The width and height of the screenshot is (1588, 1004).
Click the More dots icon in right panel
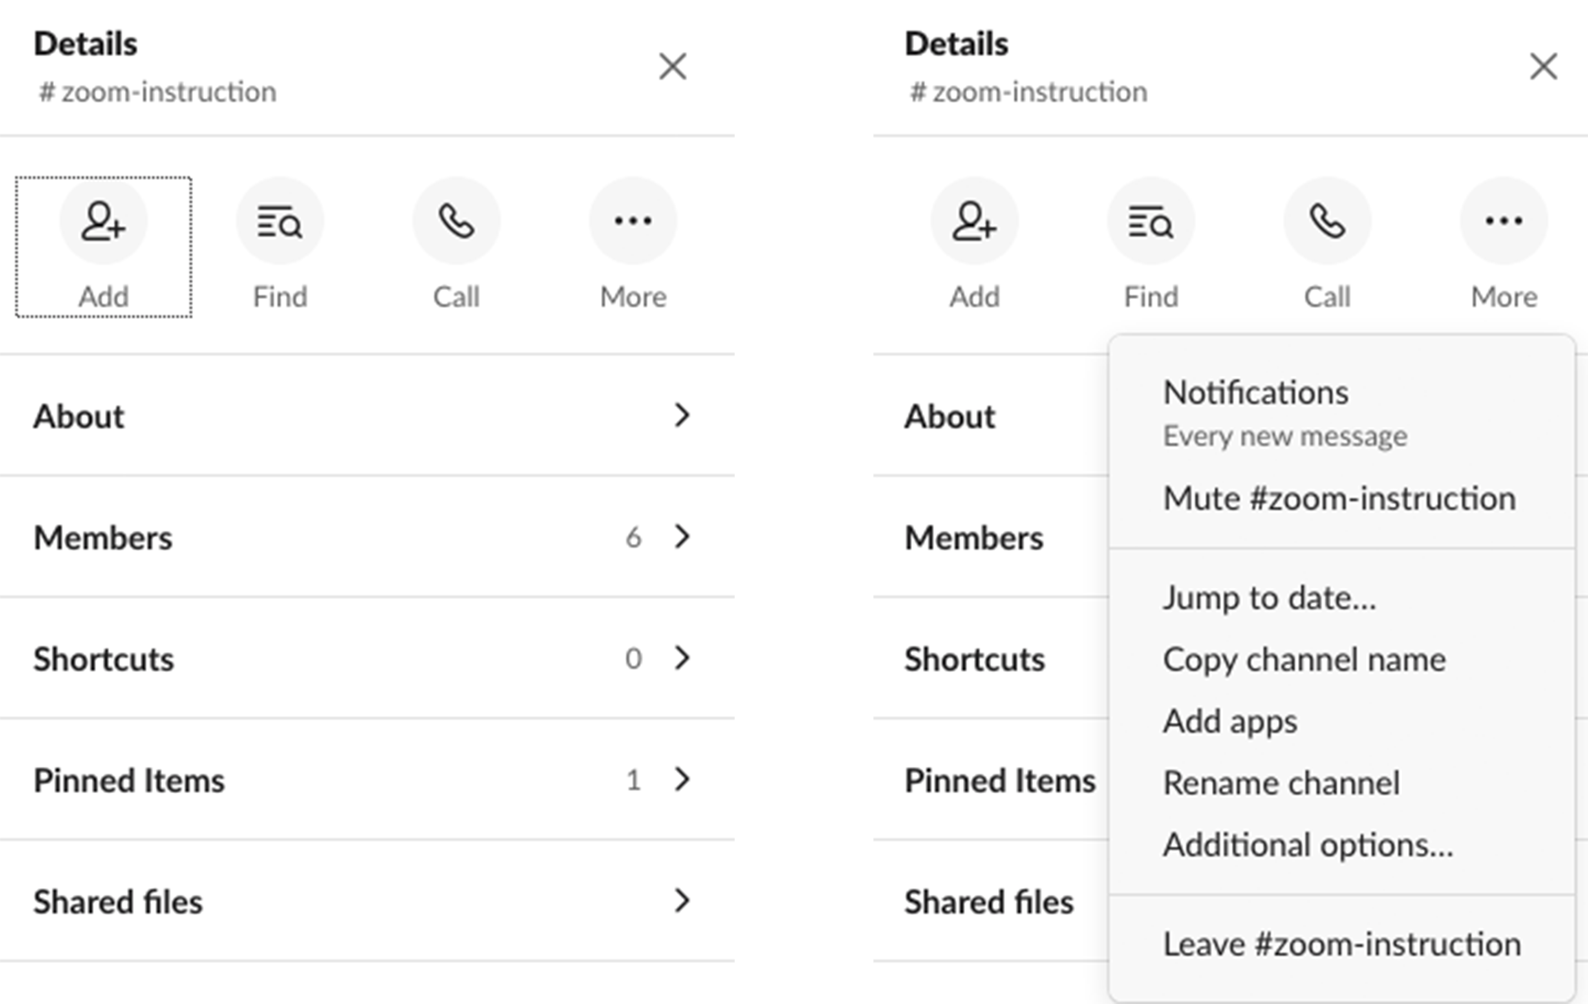click(x=1504, y=220)
